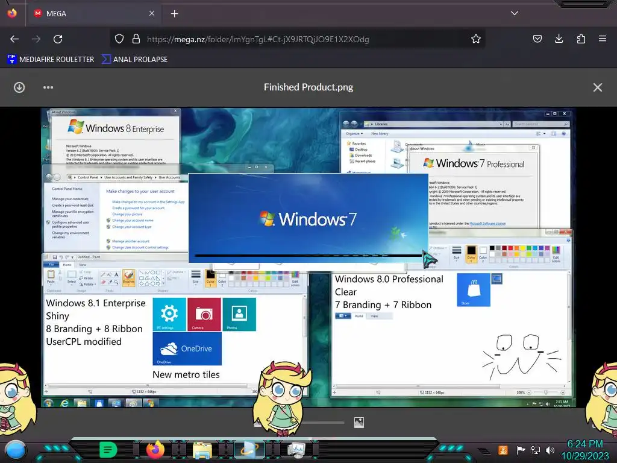Image resolution: width=617 pixels, height=463 pixels.
Task: Open the network status tray icon
Action: (x=535, y=450)
